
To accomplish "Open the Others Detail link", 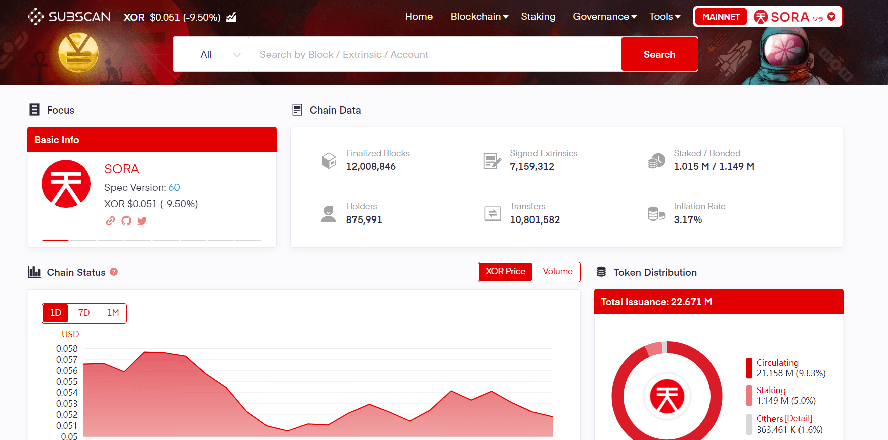I will point(798,418).
